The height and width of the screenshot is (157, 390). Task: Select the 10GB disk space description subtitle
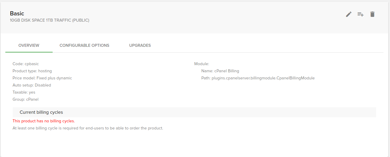pyautogui.click(x=49, y=20)
